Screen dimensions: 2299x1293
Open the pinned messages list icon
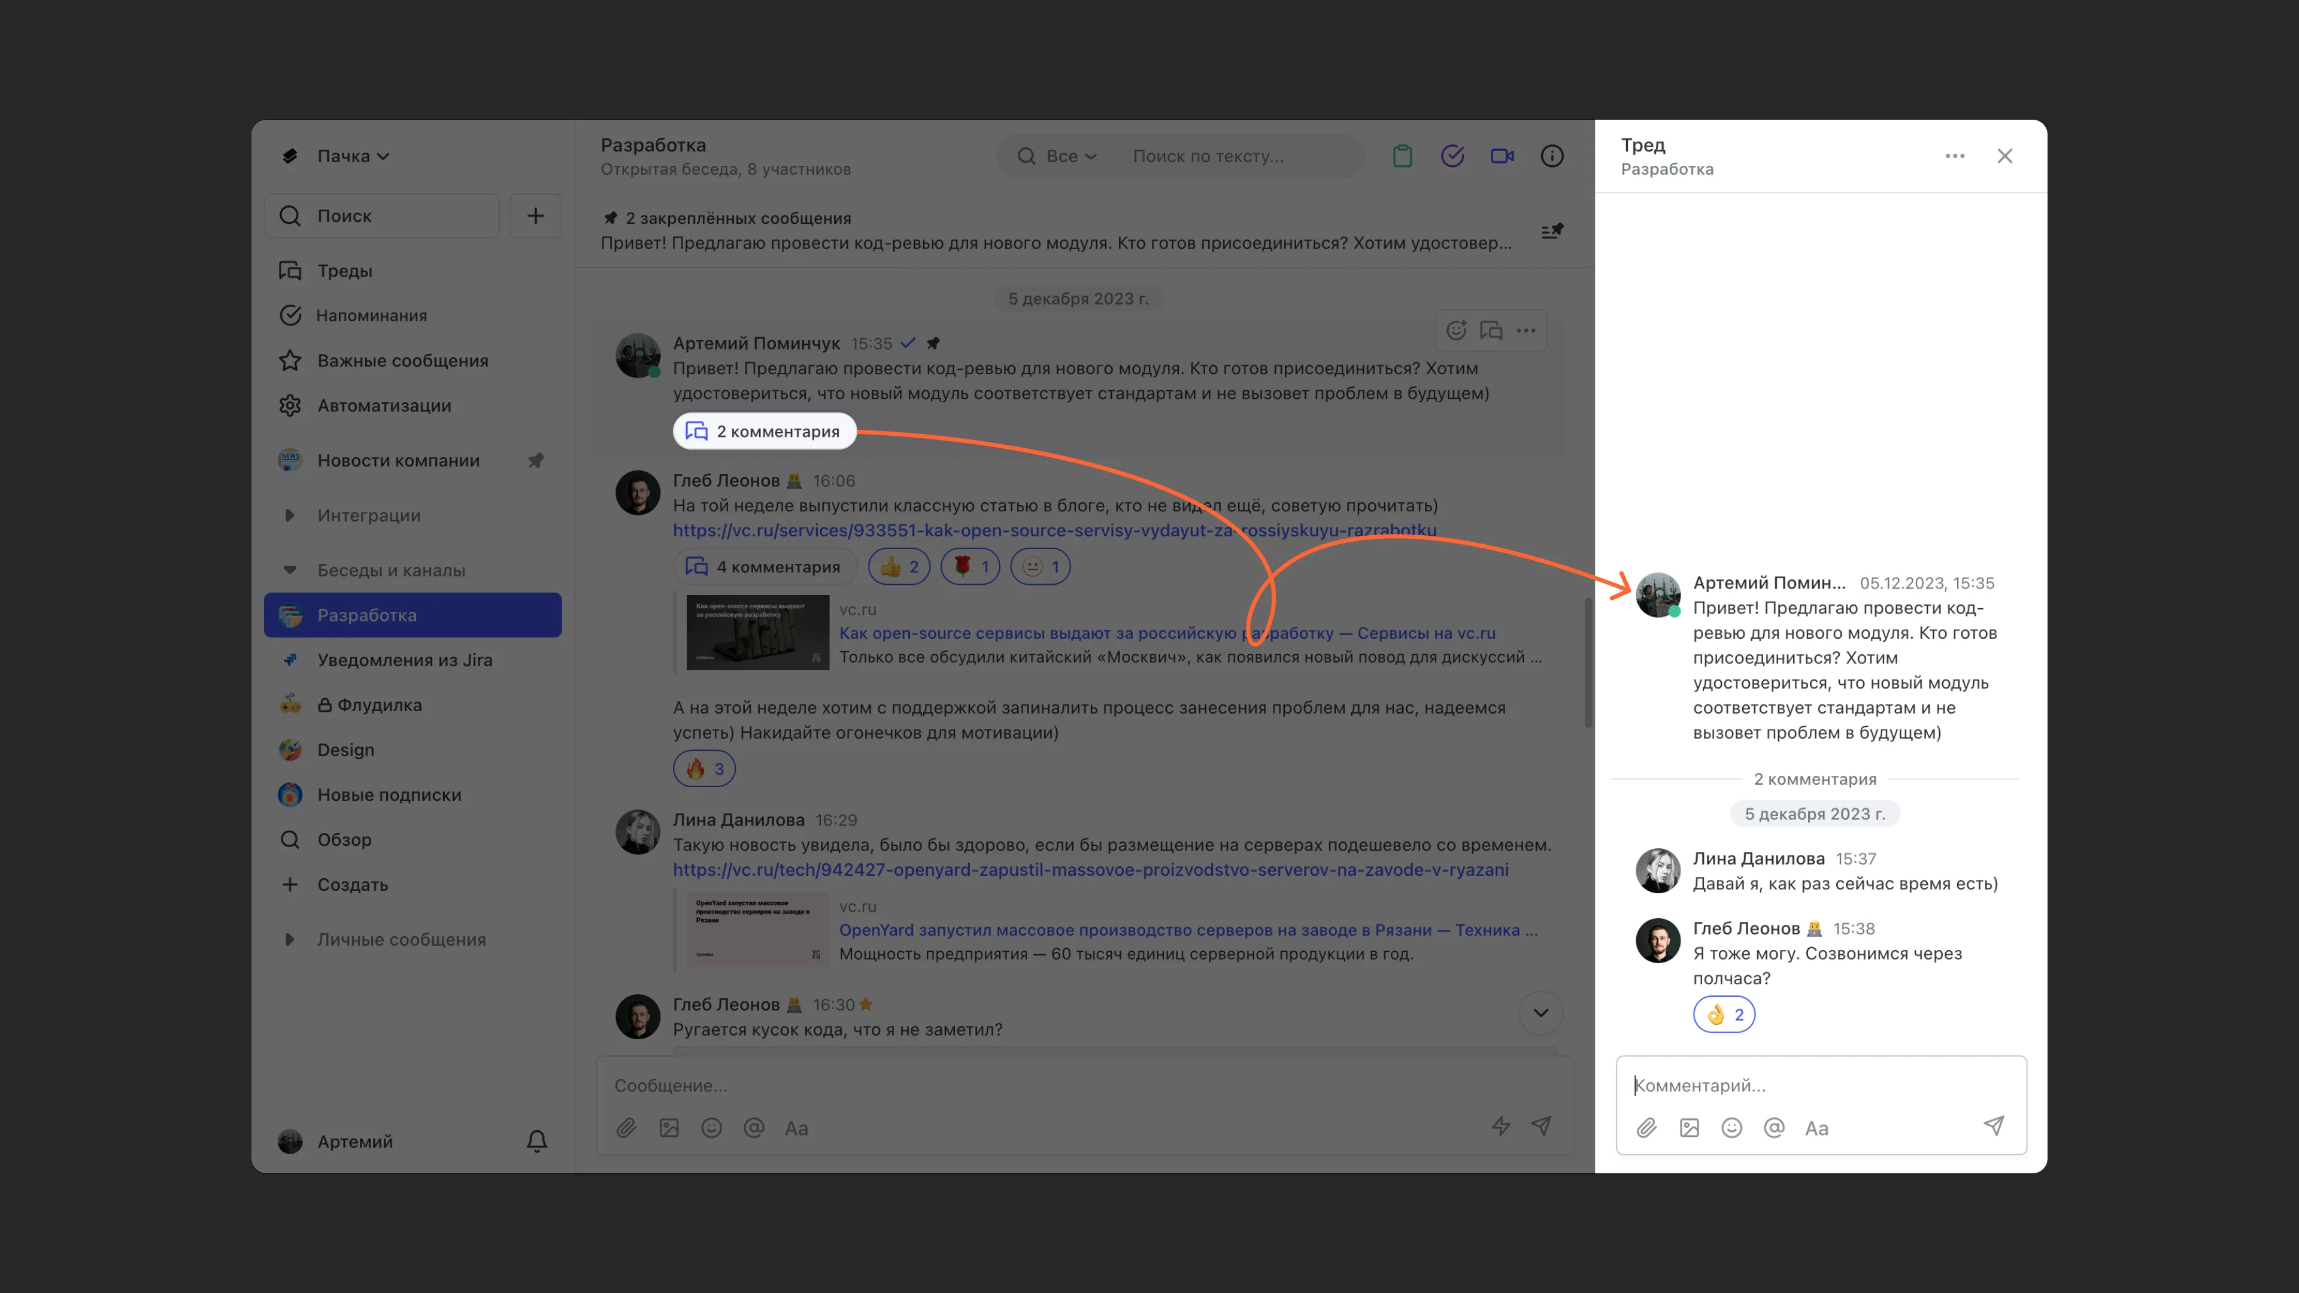[x=1552, y=231]
